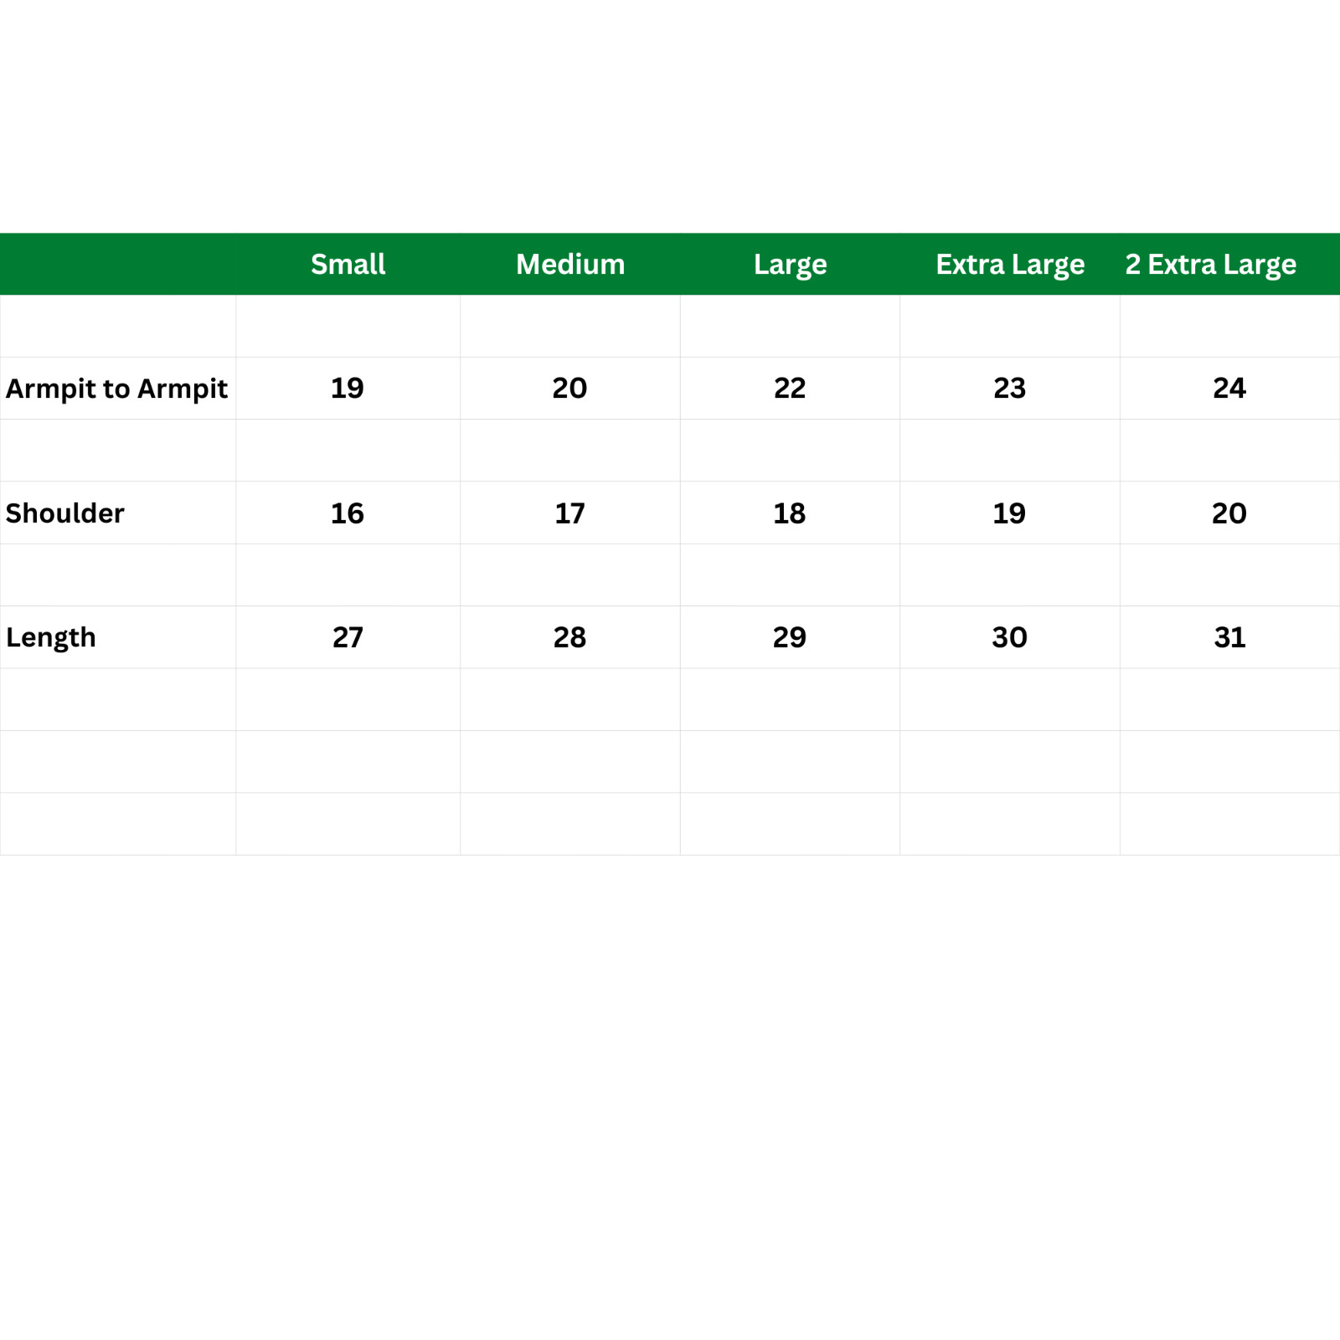Select the Medium column header

pyautogui.click(x=570, y=265)
